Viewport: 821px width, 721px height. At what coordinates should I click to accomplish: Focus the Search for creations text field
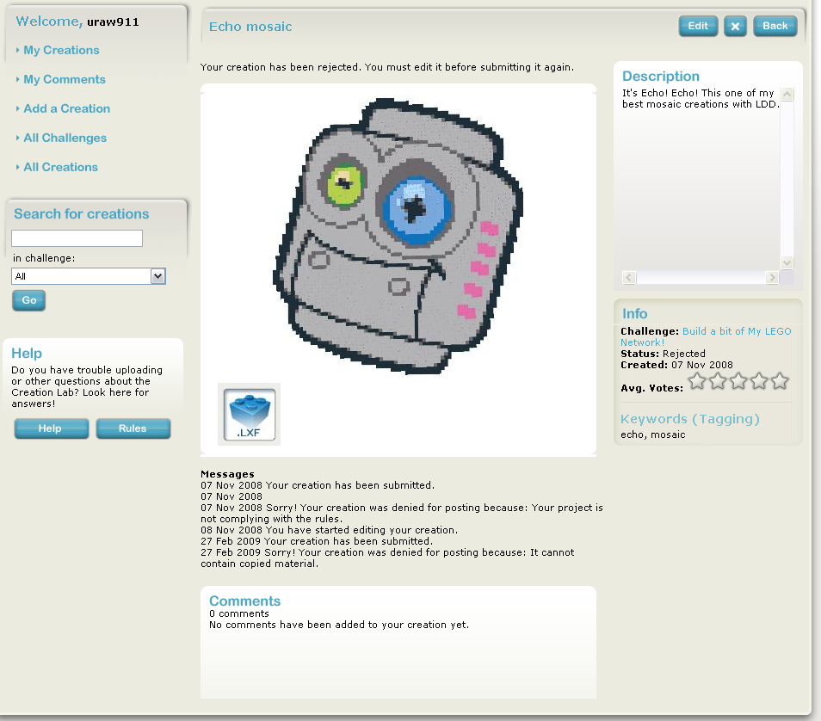(77, 238)
